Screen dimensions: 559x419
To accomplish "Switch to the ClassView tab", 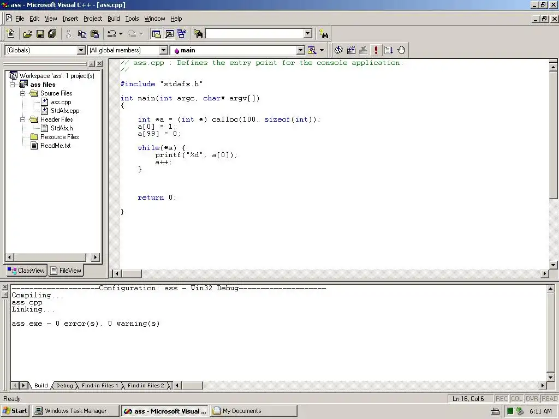I will click(26, 271).
